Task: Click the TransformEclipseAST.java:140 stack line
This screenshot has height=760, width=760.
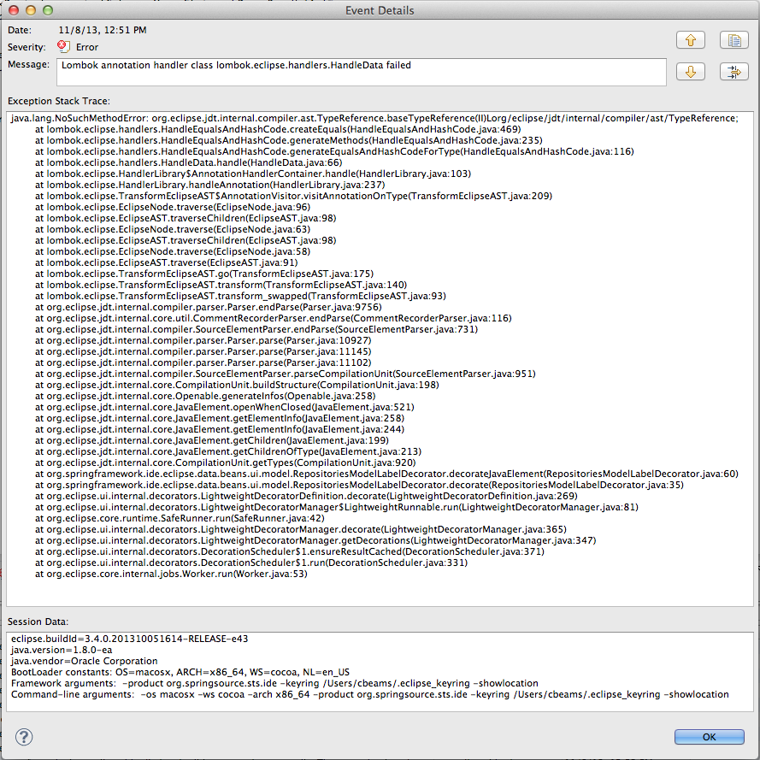Action: [221, 285]
